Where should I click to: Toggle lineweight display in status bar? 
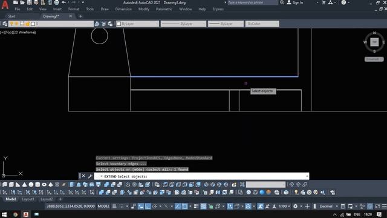[197, 206]
